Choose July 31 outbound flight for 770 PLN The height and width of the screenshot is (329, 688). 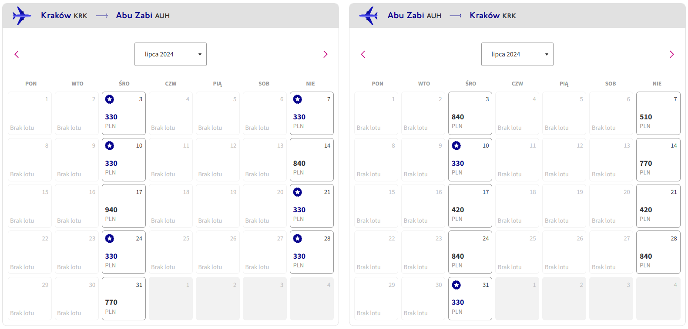[x=124, y=299]
